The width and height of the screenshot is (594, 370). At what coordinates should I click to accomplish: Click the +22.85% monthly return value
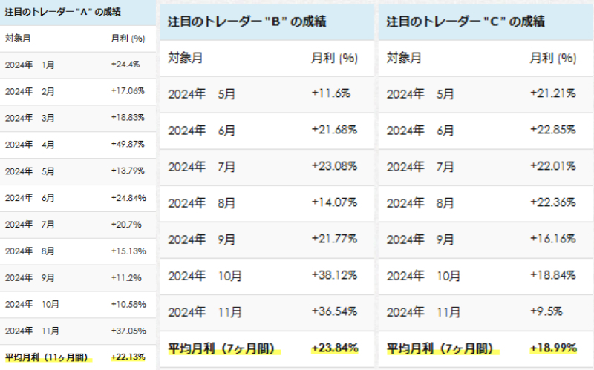point(552,130)
